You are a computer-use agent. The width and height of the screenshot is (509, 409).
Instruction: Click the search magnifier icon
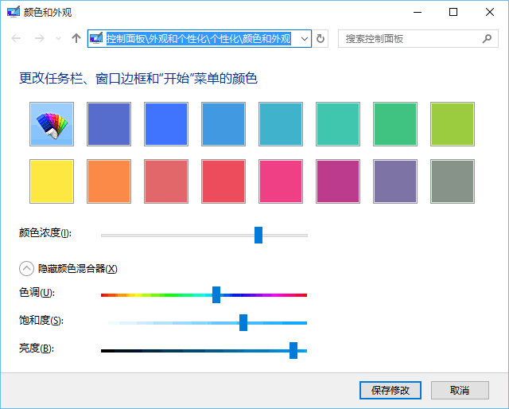[487, 38]
